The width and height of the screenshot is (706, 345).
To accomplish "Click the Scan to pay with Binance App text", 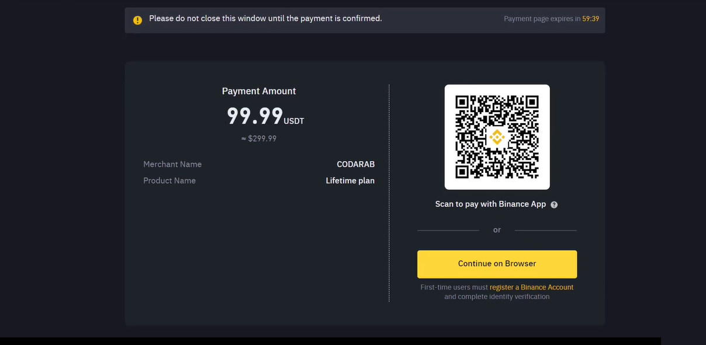I will (x=490, y=204).
